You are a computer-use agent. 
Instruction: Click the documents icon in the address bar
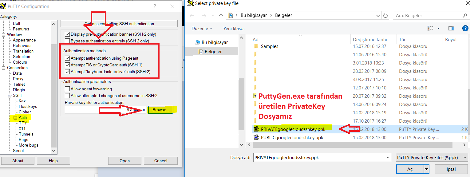(x=231, y=15)
